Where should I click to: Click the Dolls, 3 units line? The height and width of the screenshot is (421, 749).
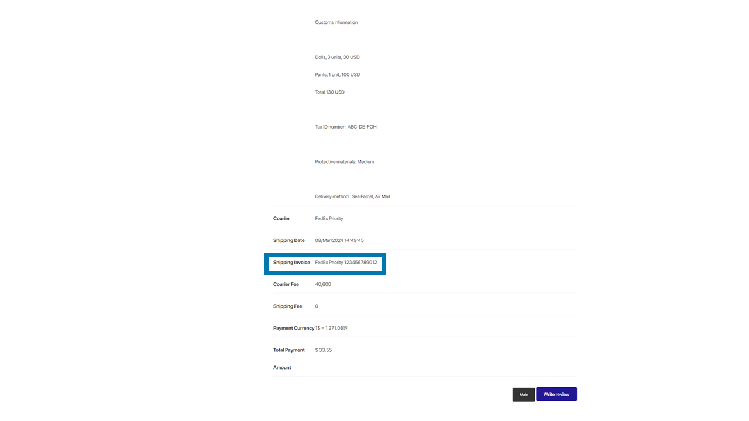(337, 57)
